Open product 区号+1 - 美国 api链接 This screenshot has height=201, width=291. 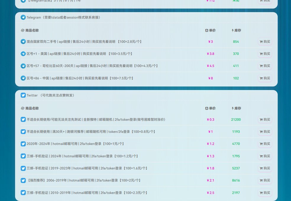[x=80, y=54]
